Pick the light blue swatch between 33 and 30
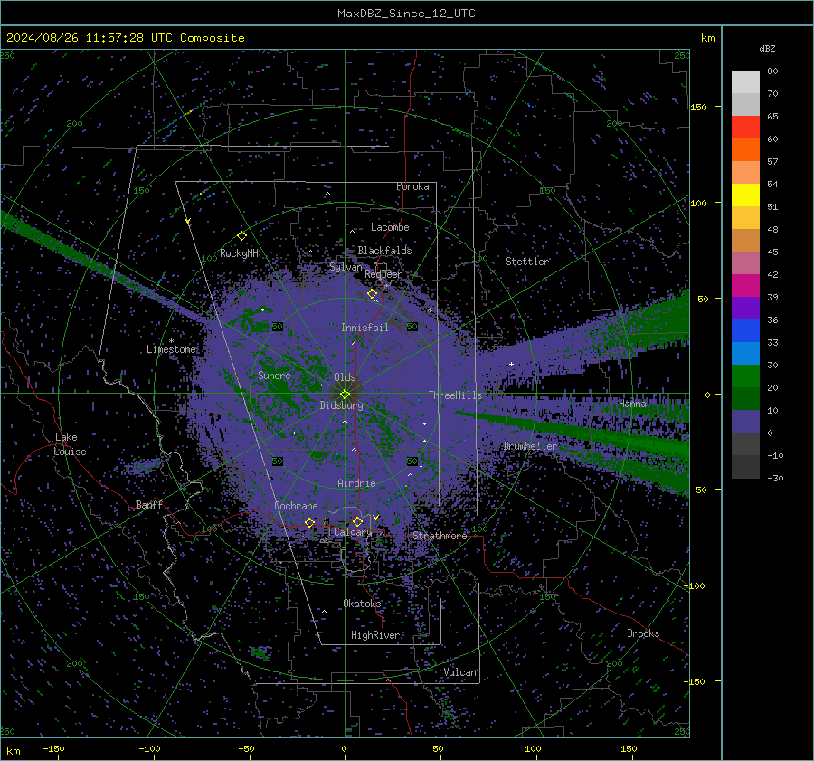The height and width of the screenshot is (761, 814). tap(745, 354)
